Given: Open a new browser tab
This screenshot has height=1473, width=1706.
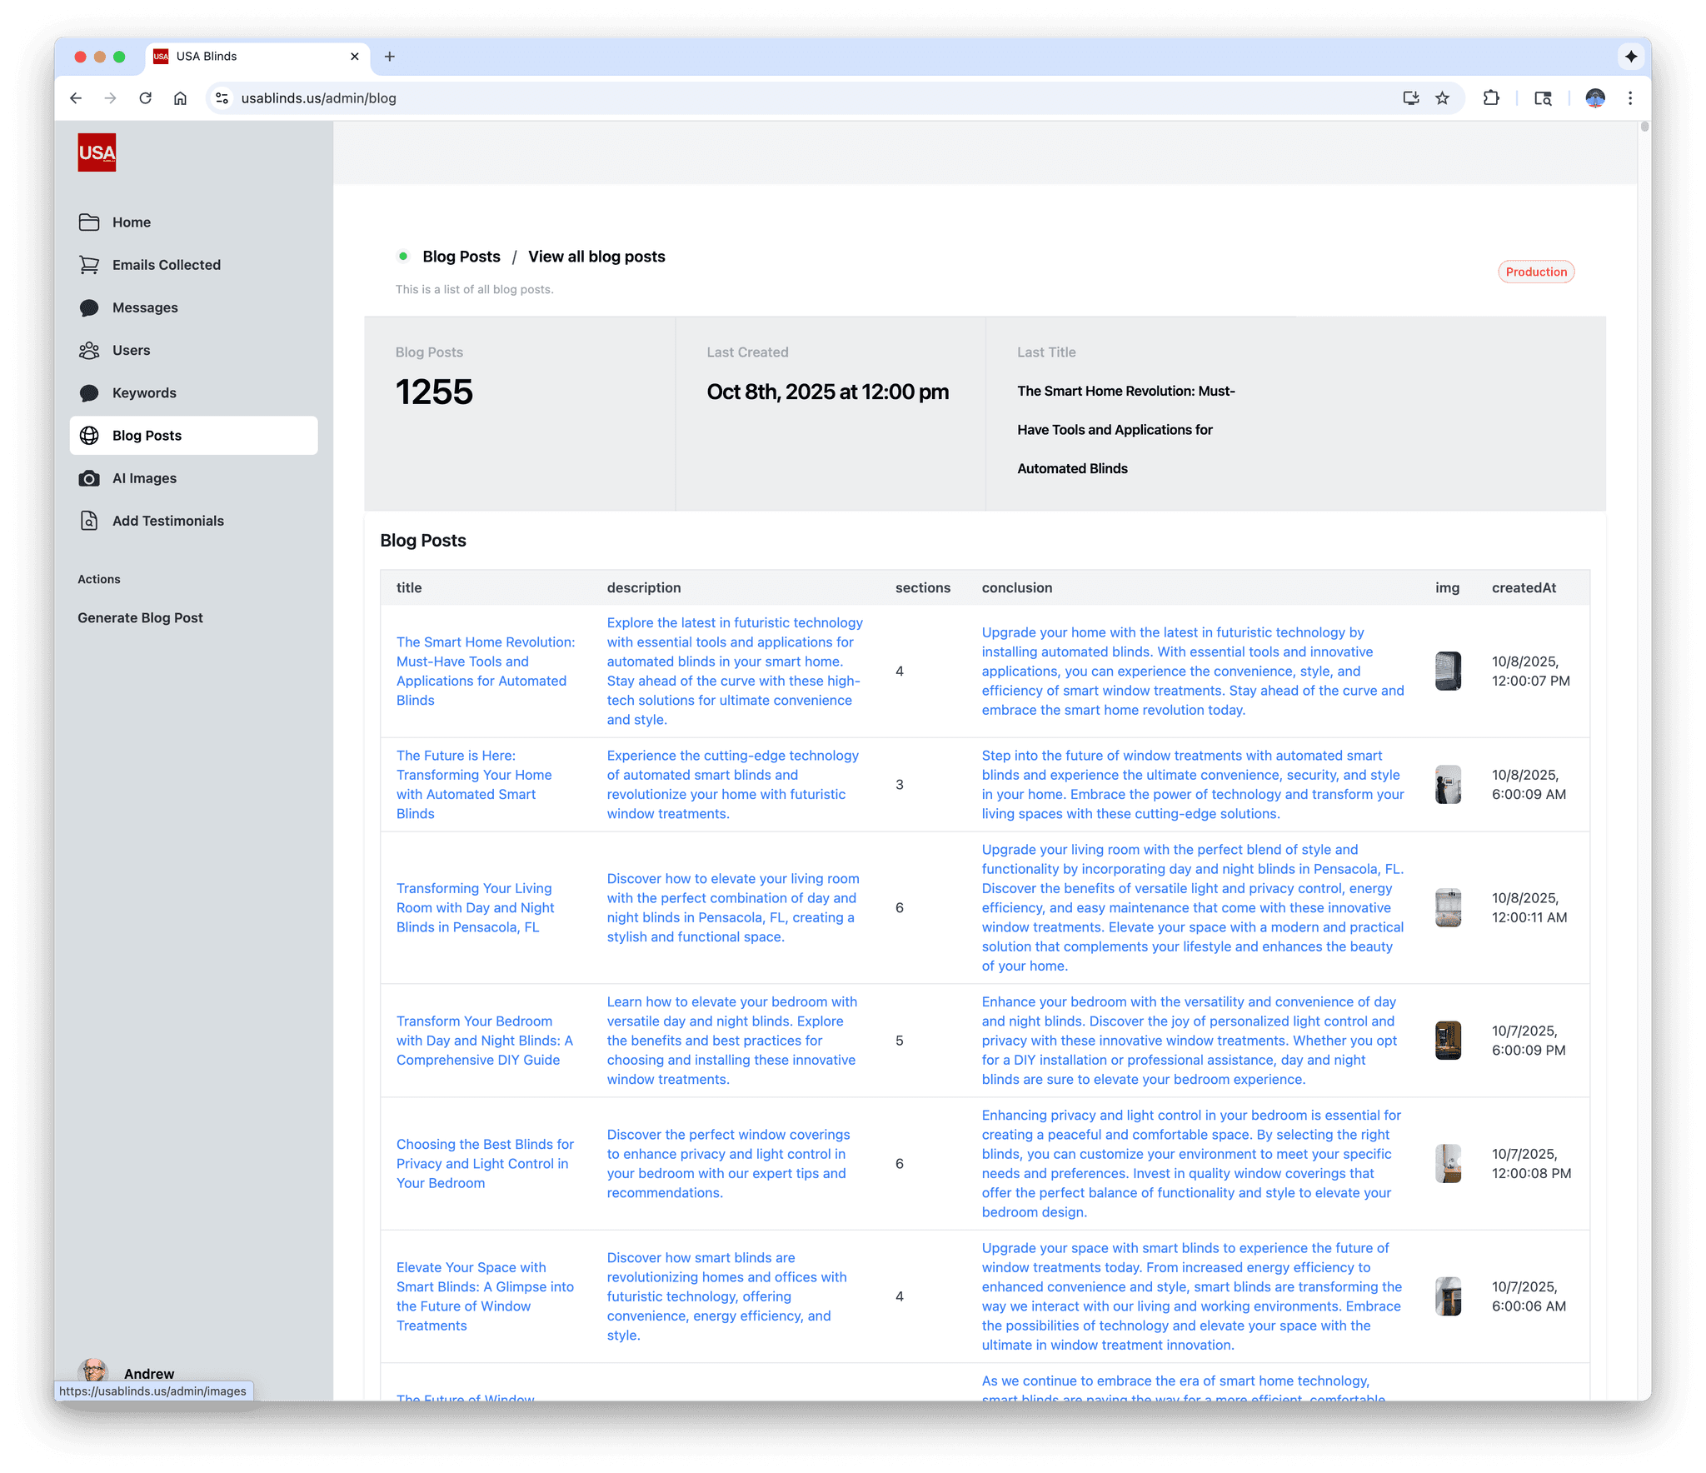Looking at the screenshot, I should 389,57.
